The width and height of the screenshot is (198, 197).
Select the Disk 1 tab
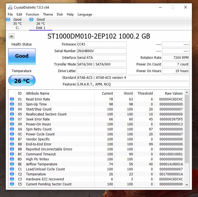40,24
